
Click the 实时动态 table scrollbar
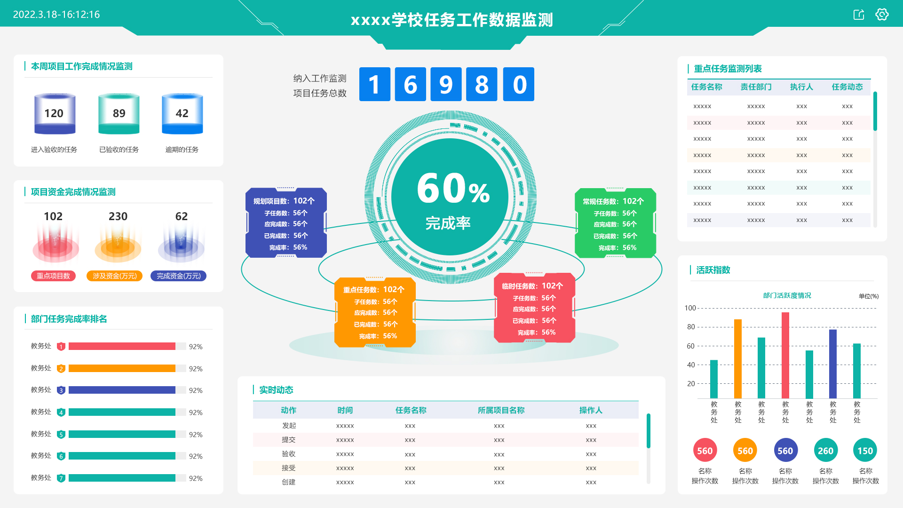coord(648,431)
